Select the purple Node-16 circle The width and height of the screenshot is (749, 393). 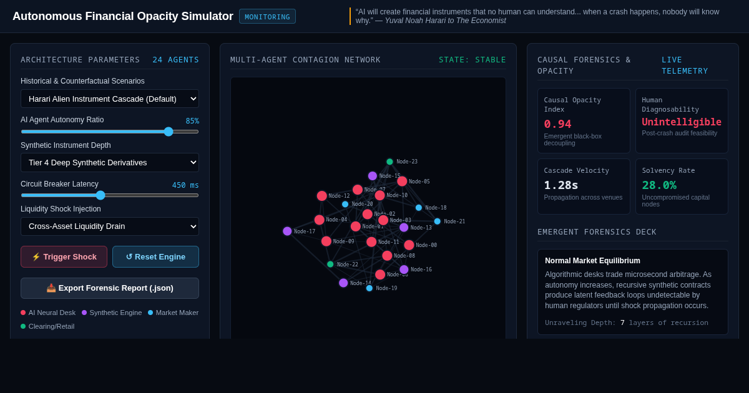404,269
